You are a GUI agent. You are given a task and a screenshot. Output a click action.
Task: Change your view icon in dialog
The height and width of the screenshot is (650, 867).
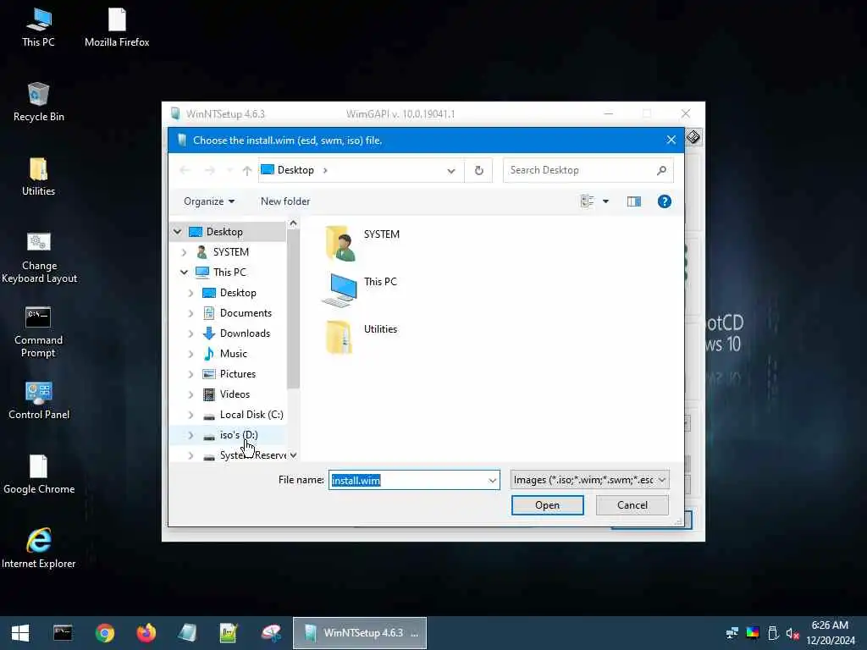[x=588, y=201]
